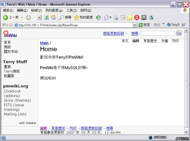Image resolution: width=190 pixels, height=141 pixels.
Task: Click the grey down-arrow toolbar icon
Action: [144, 18]
